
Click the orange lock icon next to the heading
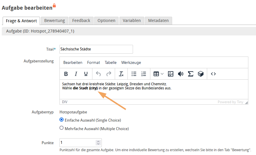click(x=54, y=6)
